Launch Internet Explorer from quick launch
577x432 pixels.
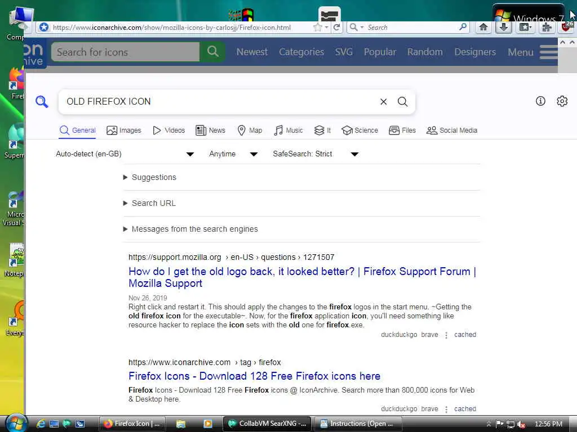(41, 424)
